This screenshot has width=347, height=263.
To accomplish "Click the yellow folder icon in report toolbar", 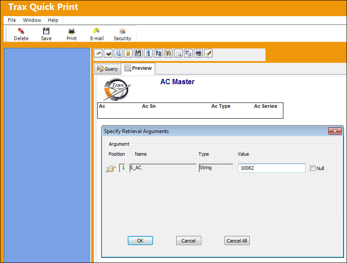I will tap(128, 53).
